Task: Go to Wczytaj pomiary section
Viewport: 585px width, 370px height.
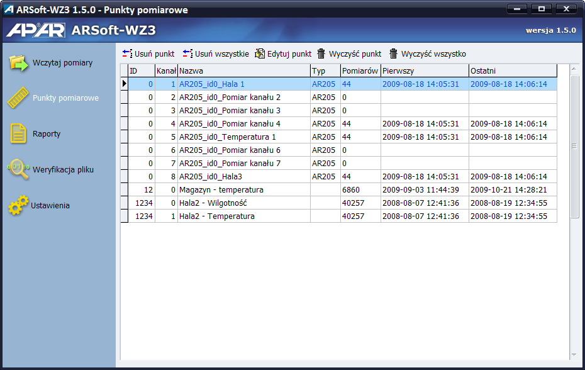Action: pyautogui.click(x=62, y=63)
